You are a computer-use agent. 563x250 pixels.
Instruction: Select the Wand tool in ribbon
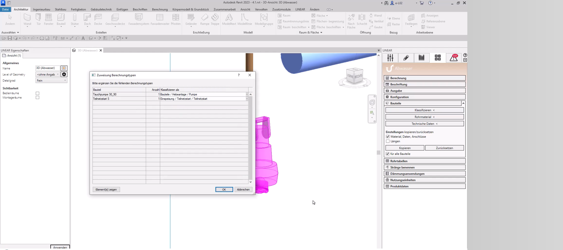tap(27, 19)
